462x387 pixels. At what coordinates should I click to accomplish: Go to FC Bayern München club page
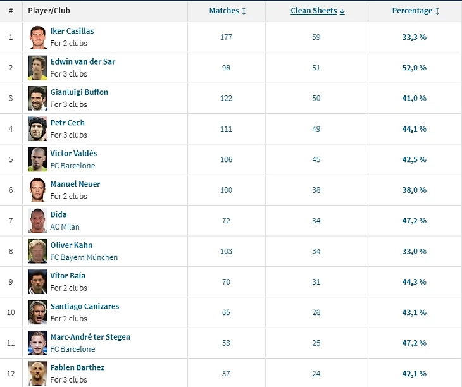pos(84,257)
